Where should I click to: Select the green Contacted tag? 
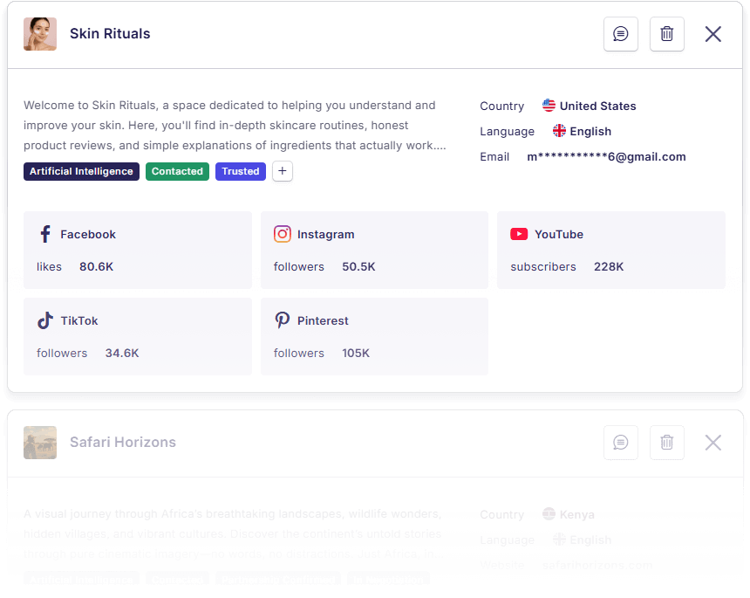[177, 171]
